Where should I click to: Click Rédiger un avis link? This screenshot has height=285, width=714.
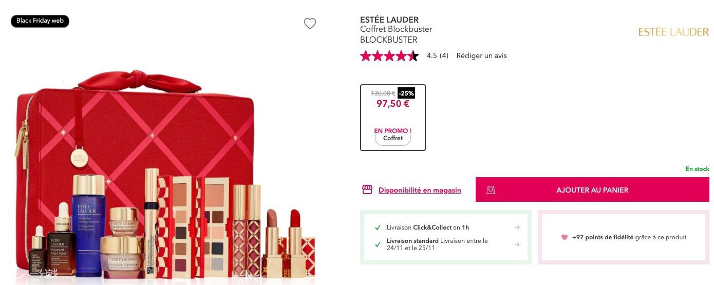pyautogui.click(x=481, y=55)
